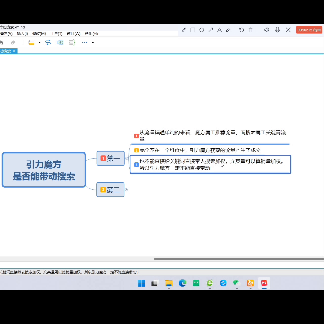
Task: Click the orange priority 2 marker on 第二
Action: pos(103,190)
